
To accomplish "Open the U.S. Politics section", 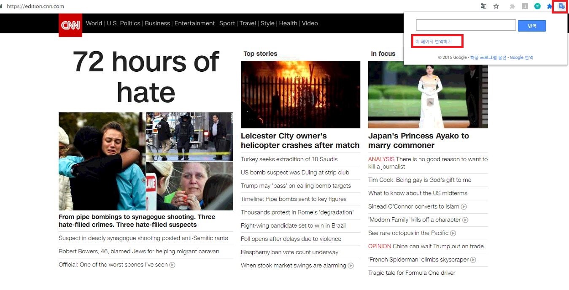I will [124, 23].
